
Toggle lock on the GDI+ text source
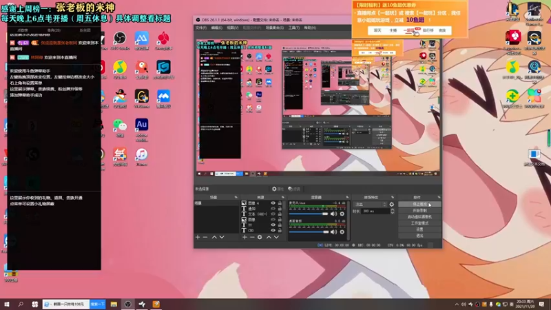click(x=280, y=214)
